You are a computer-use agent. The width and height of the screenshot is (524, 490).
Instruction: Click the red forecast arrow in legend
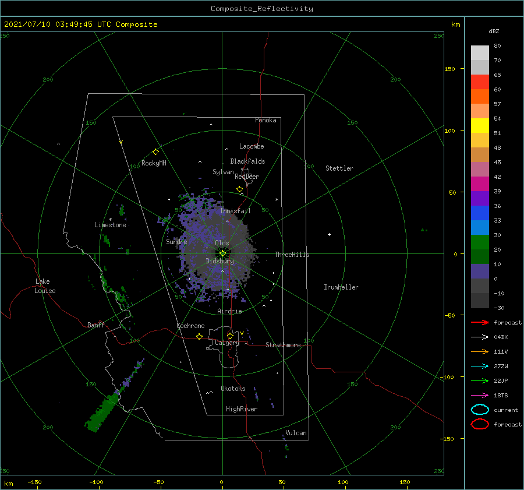pyautogui.click(x=480, y=322)
